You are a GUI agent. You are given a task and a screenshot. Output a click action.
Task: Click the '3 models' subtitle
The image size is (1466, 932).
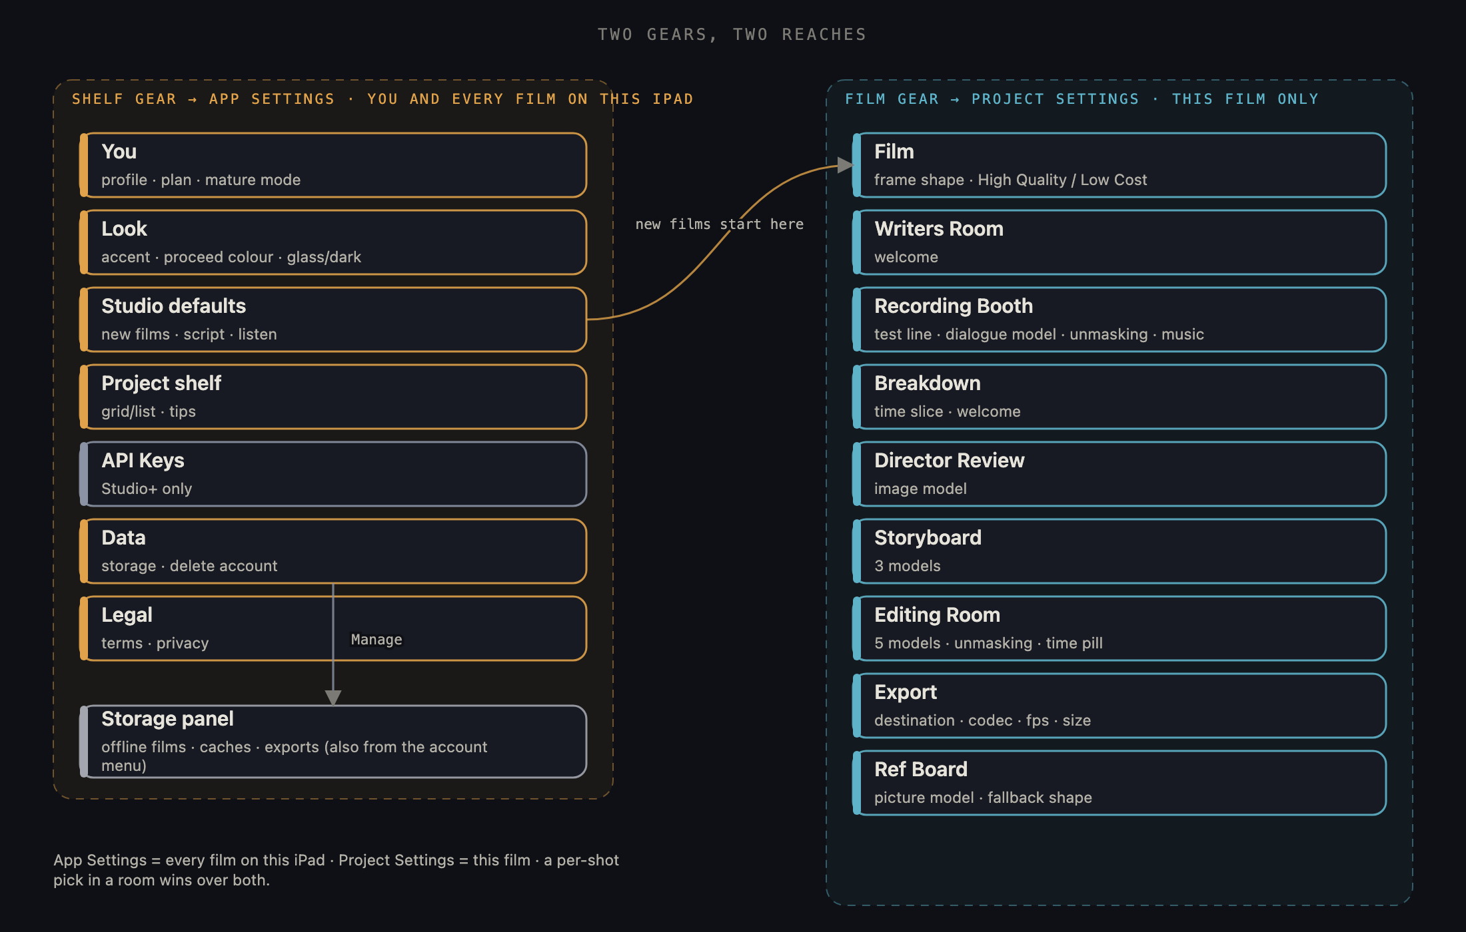point(908,566)
